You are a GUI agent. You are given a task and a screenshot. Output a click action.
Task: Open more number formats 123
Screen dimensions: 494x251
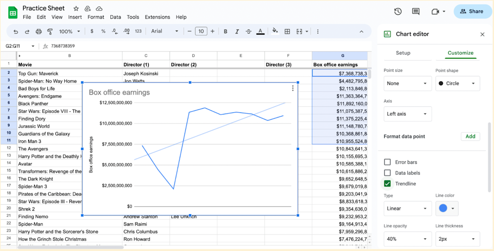pos(138,31)
